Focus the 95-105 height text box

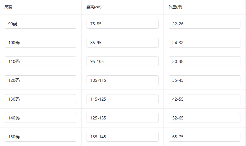[123, 61]
